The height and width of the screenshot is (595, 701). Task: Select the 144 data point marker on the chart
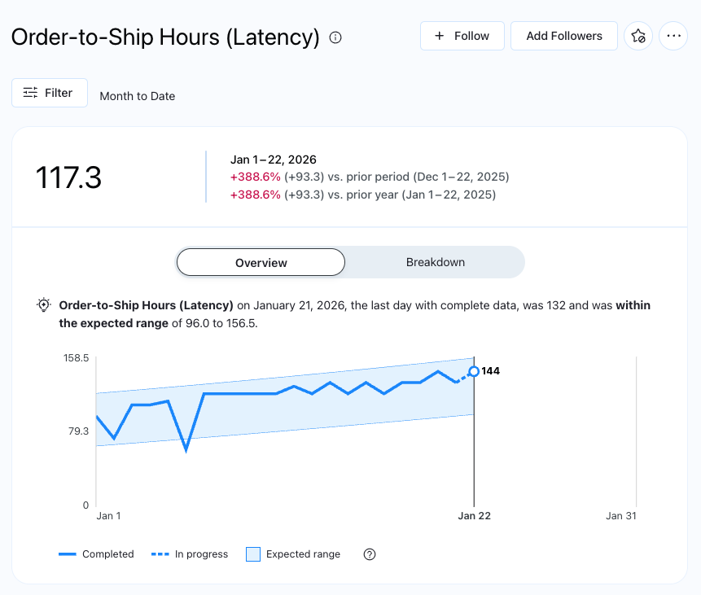pos(474,371)
